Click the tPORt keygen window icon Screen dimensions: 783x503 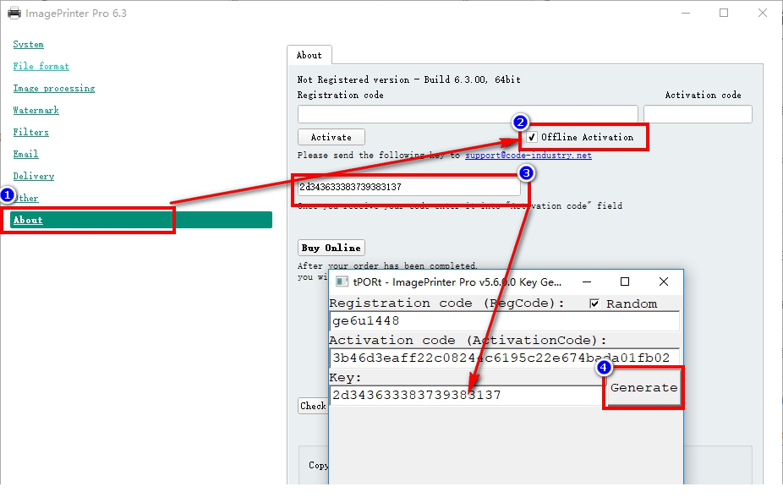[x=342, y=282]
